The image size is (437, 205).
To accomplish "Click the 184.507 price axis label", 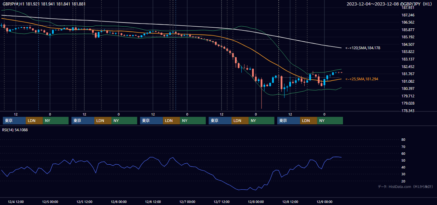I will (408, 45).
